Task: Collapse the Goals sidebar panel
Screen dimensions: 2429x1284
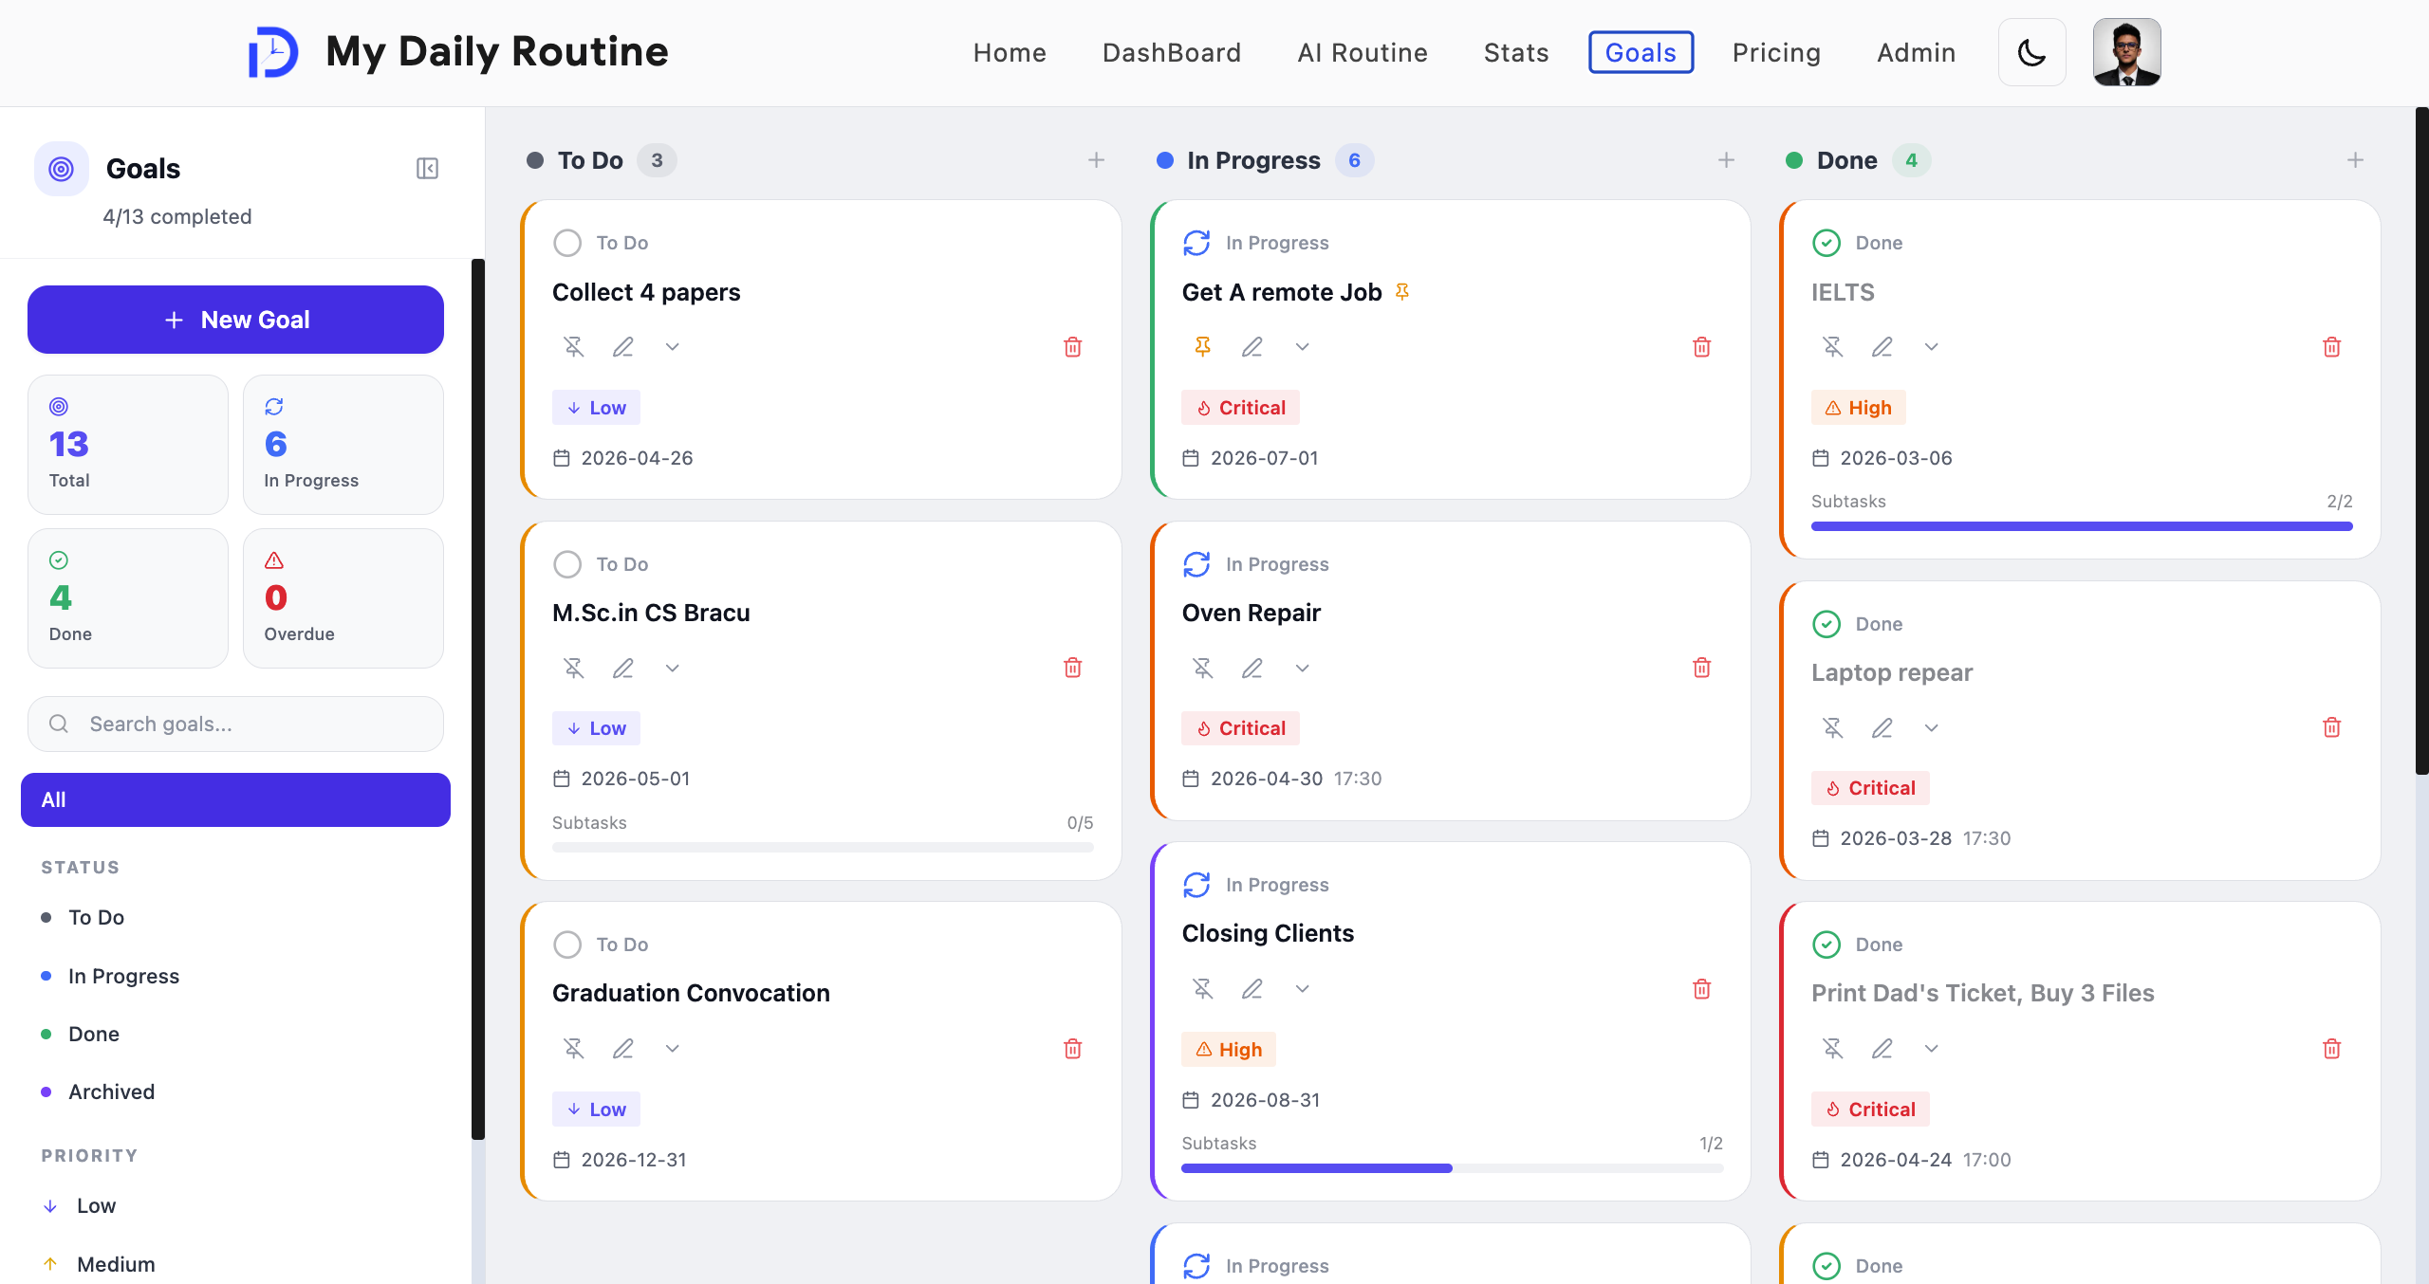Action: (x=427, y=169)
